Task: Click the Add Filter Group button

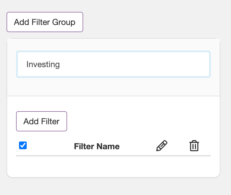Action: click(x=45, y=22)
